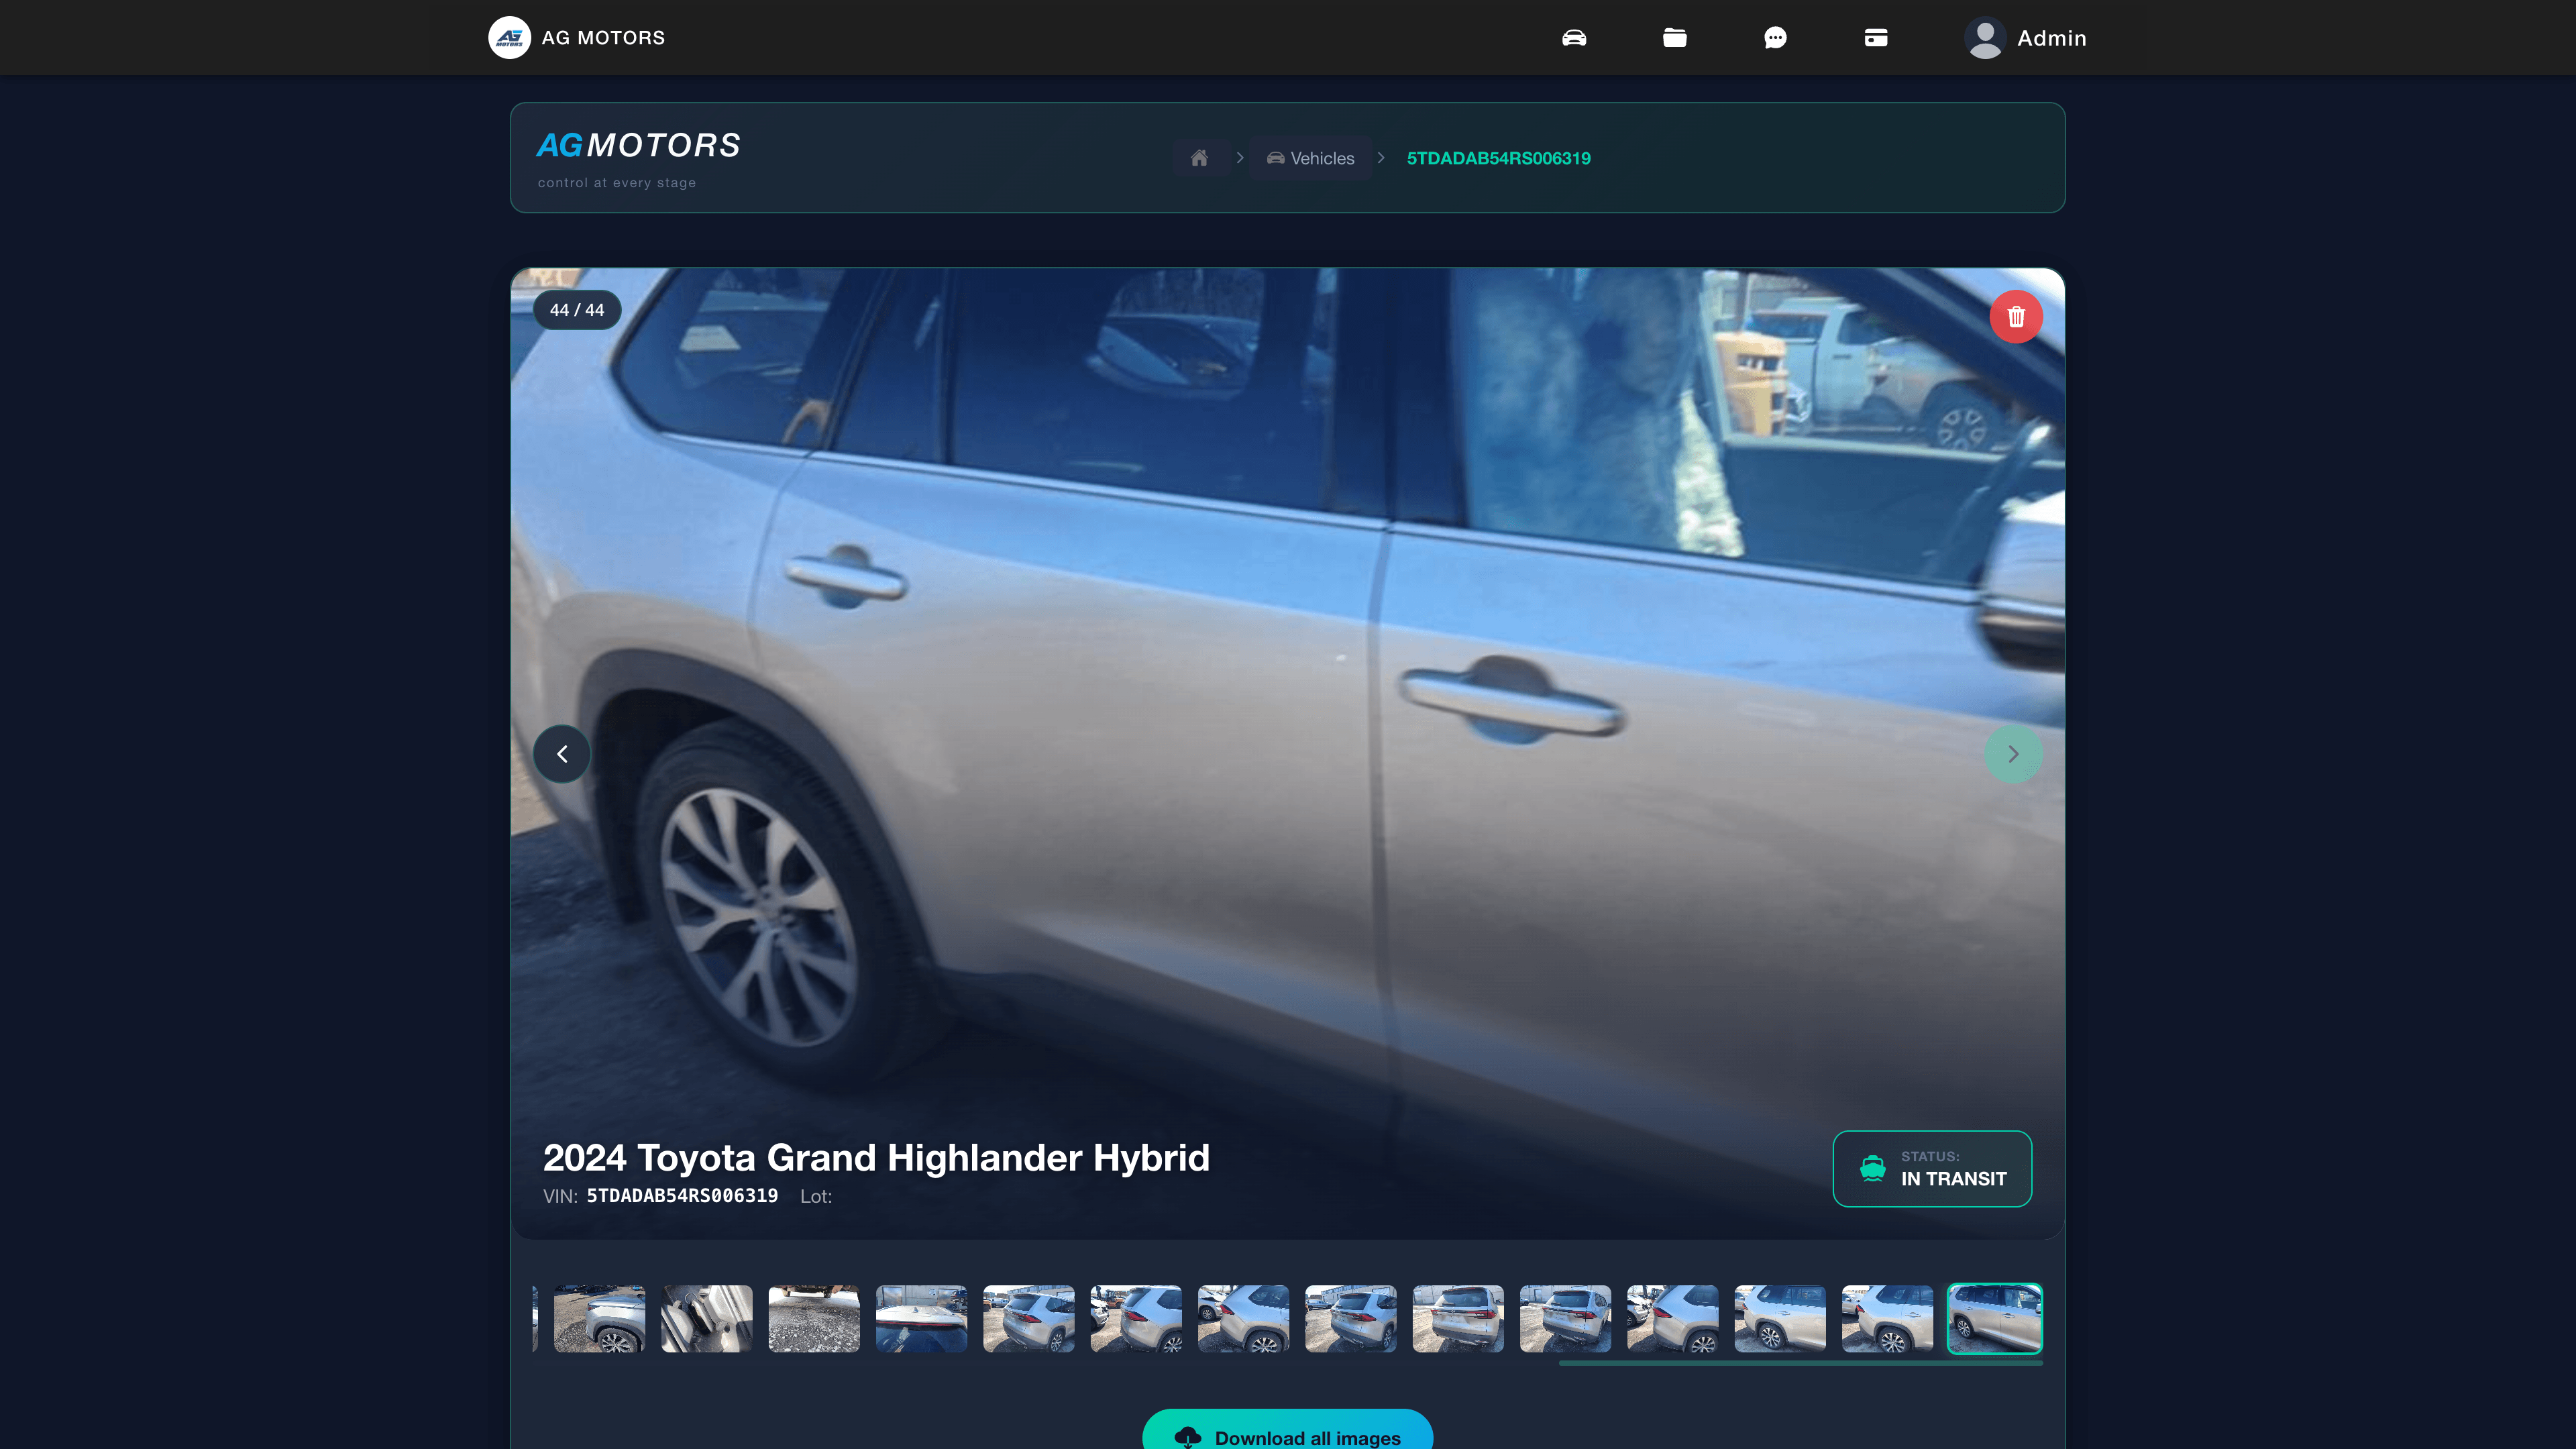Click breadcrumb VIN 5TDADAB54RS006319
This screenshot has width=2576, height=1449.
pyautogui.click(x=1498, y=158)
